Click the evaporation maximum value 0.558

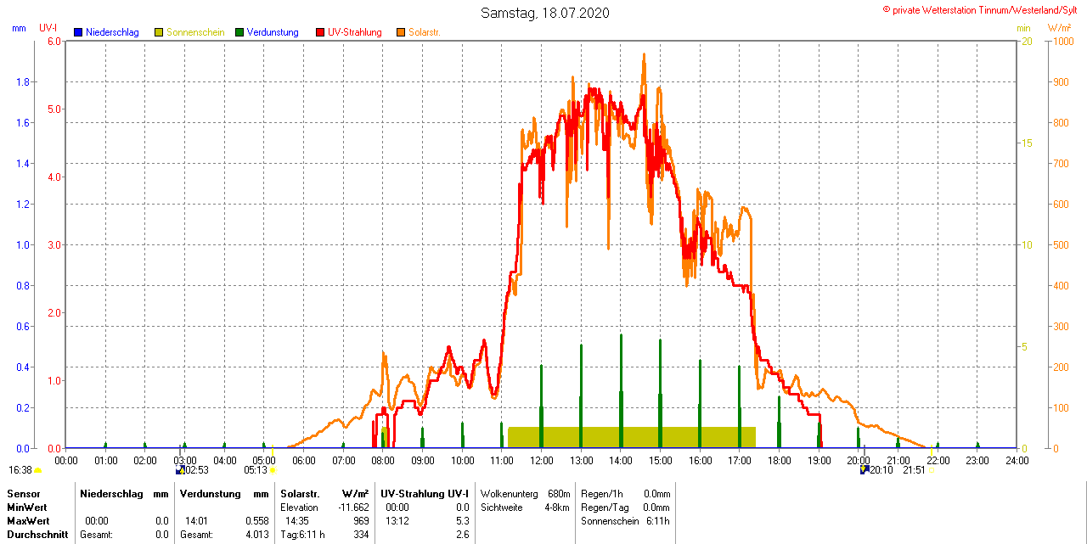(x=257, y=521)
